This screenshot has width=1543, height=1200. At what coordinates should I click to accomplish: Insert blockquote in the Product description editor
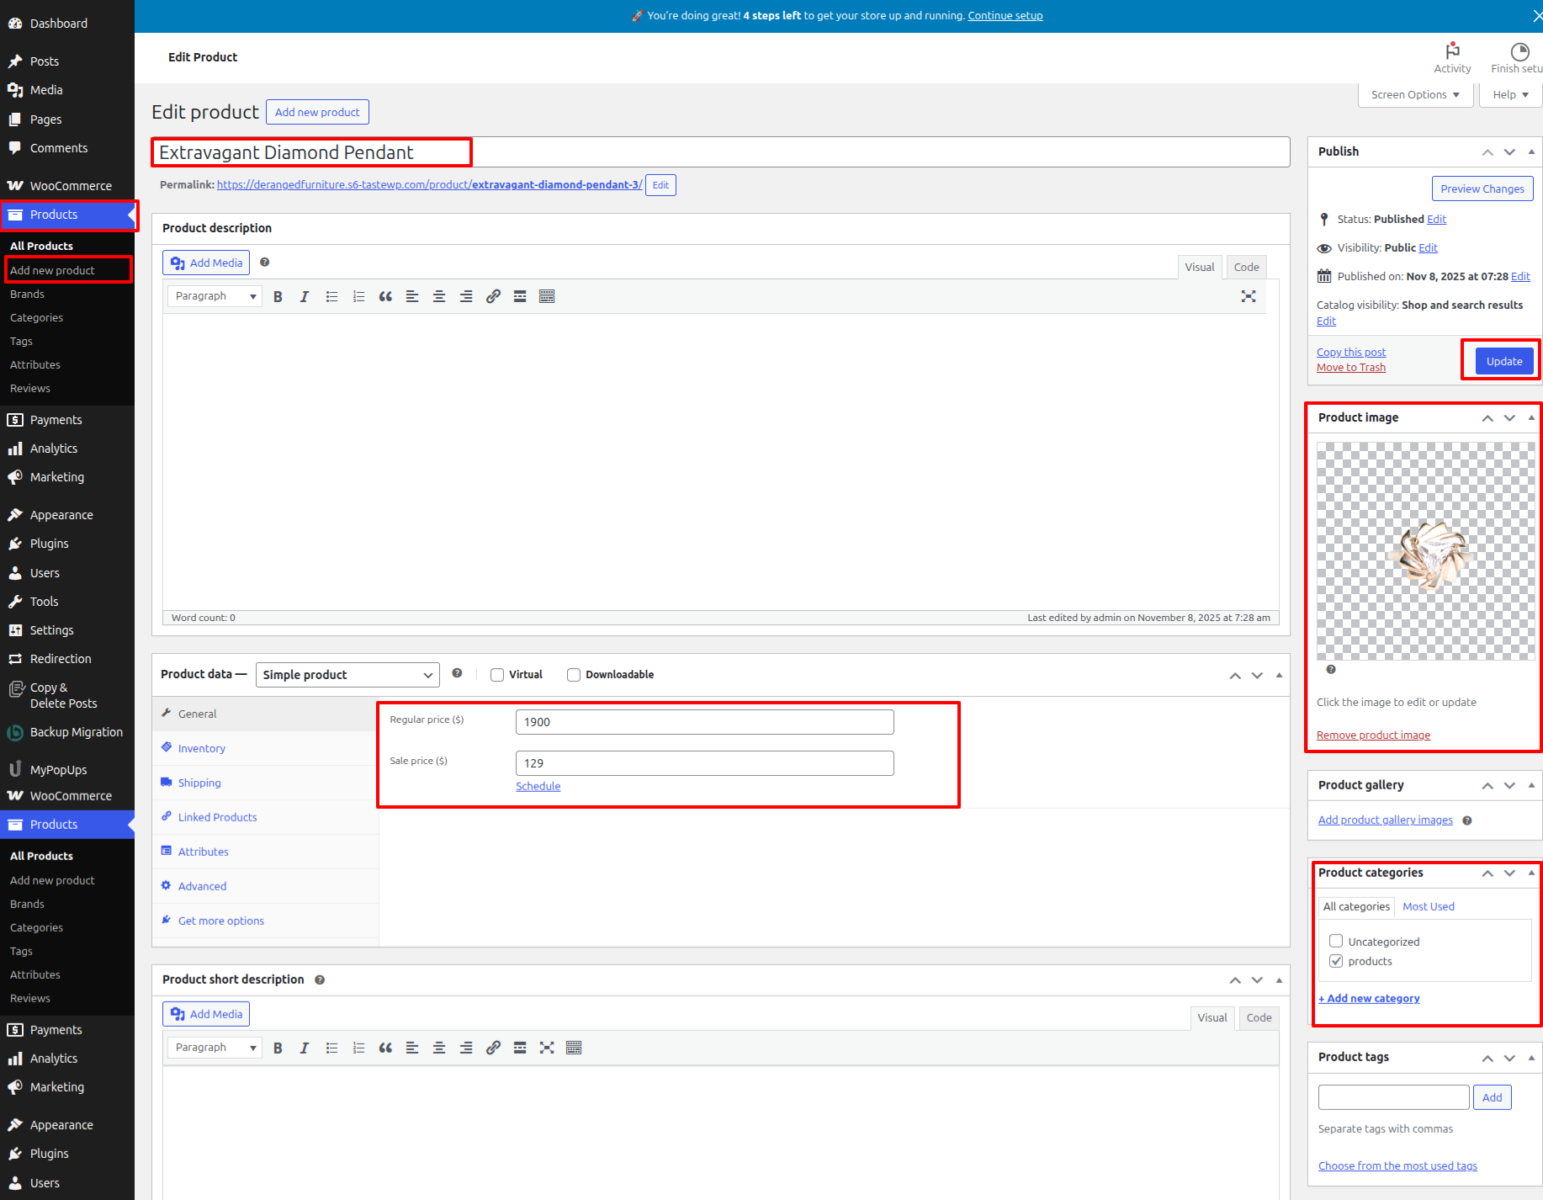(x=385, y=296)
